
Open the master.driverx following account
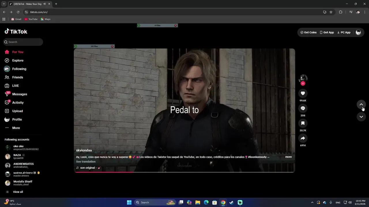click(22, 174)
